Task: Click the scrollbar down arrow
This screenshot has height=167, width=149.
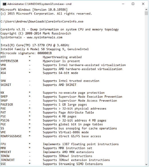Action: pyautogui.click(x=146, y=164)
